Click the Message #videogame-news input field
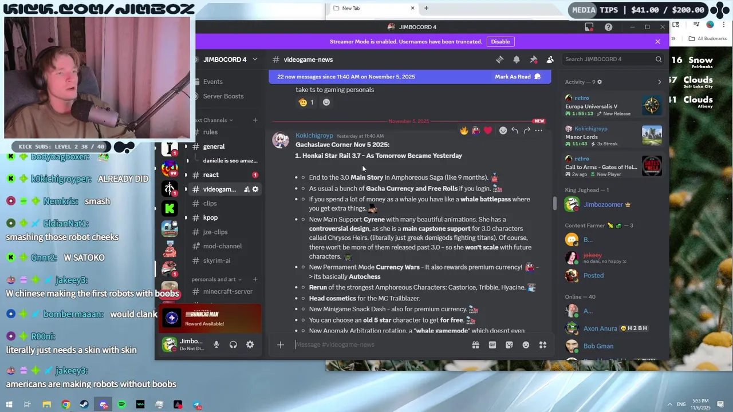Image resolution: width=733 pixels, height=412 pixels. coord(381,344)
